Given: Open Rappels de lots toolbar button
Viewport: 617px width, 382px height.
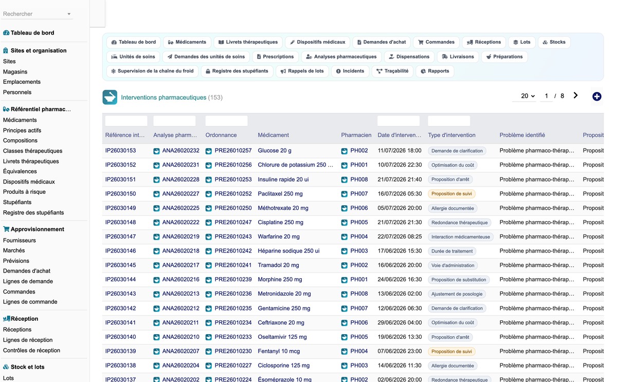Looking at the screenshot, I should pos(302,71).
